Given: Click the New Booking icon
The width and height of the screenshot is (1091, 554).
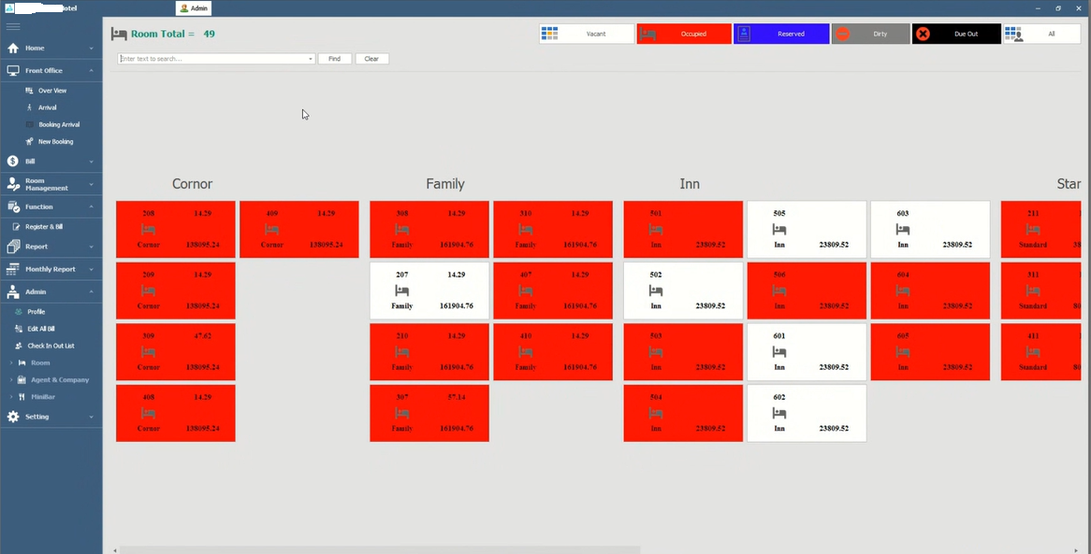Looking at the screenshot, I should (29, 141).
